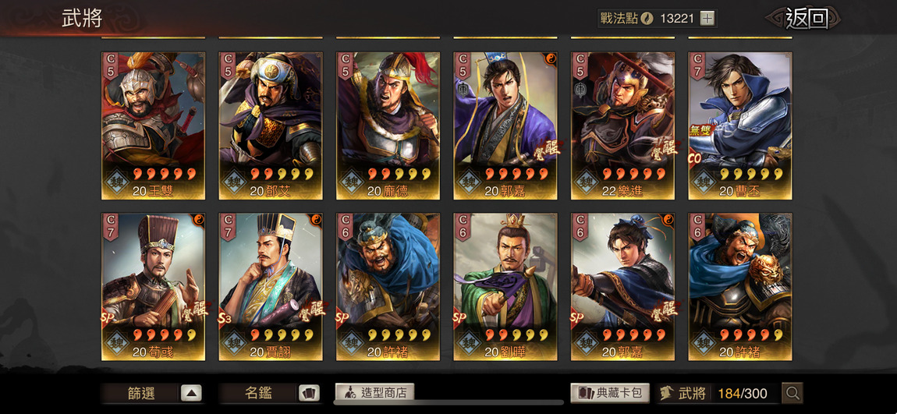897x414 pixels.
Task: Open the 典藏卡包 collection pack
Action: (x=610, y=393)
